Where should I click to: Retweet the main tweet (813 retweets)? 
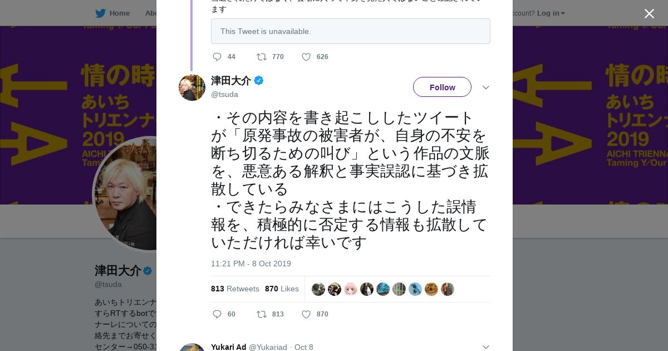click(x=261, y=314)
